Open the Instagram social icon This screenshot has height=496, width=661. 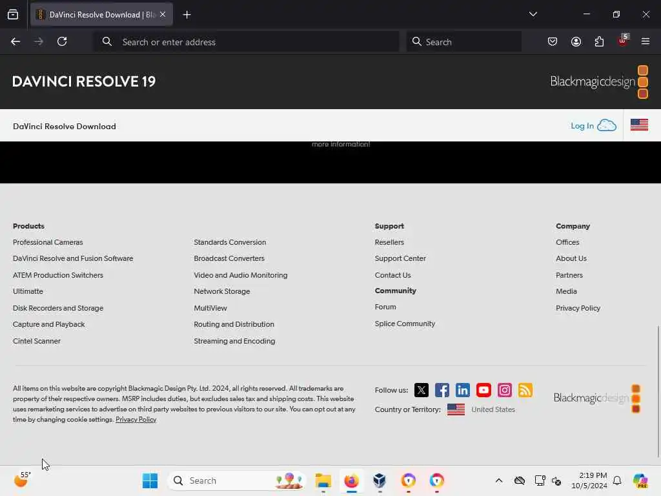[505, 390]
